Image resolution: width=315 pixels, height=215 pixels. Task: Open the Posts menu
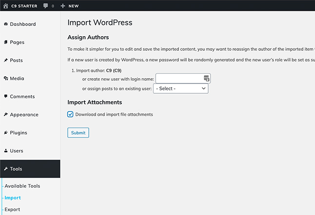(16, 61)
